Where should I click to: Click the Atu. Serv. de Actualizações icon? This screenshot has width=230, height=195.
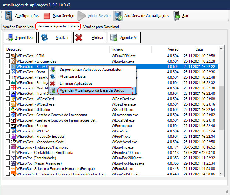pyautogui.click(x=118, y=16)
